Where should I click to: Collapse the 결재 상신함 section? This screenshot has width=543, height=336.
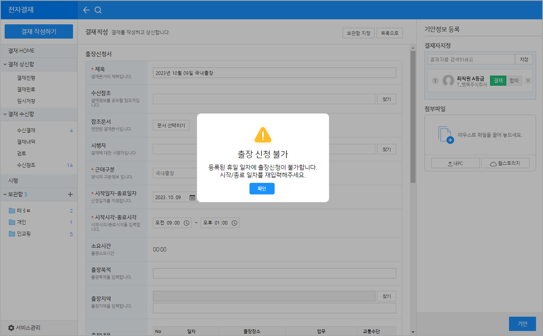[5, 64]
